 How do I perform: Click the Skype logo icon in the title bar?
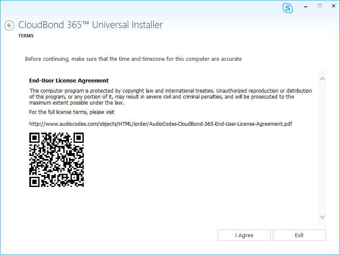(288, 8)
